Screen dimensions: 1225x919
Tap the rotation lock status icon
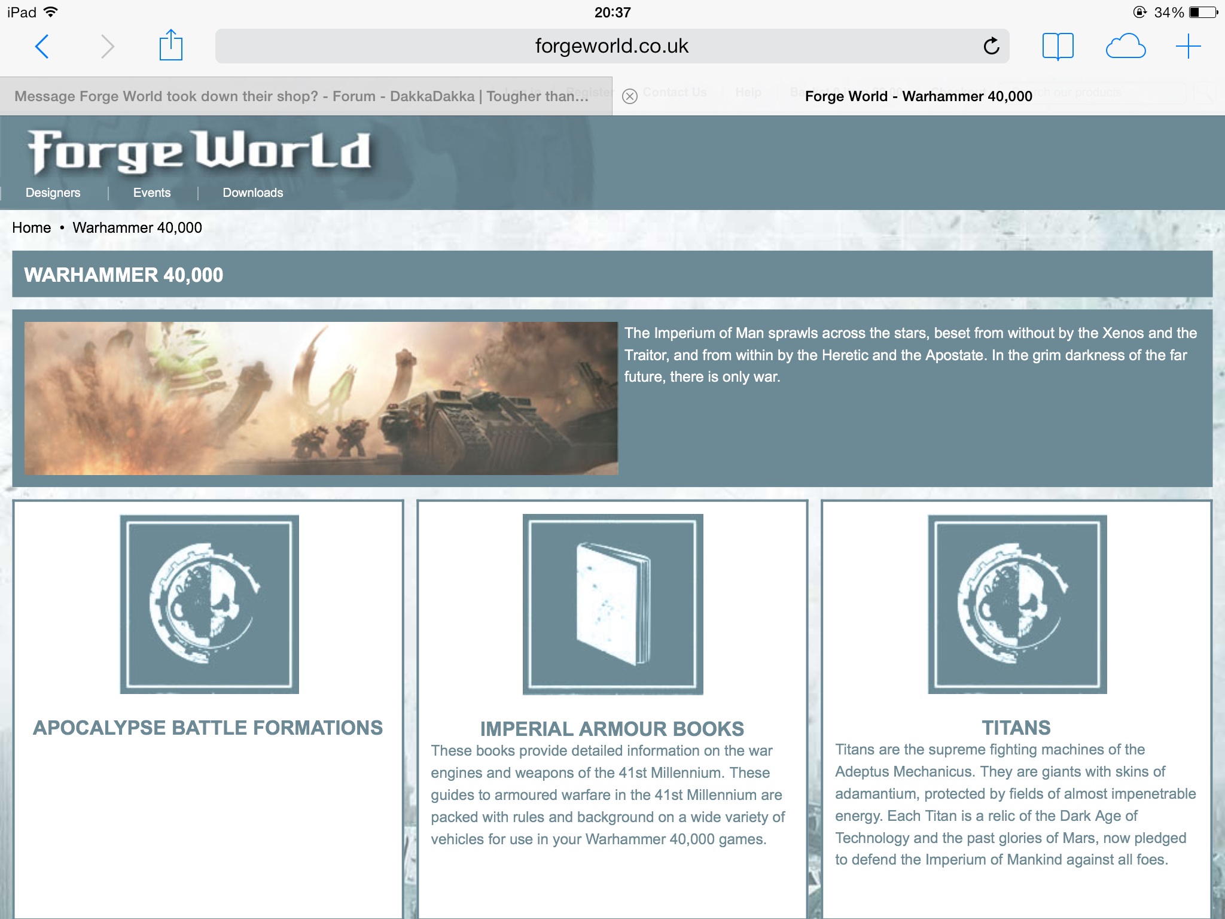(1140, 12)
